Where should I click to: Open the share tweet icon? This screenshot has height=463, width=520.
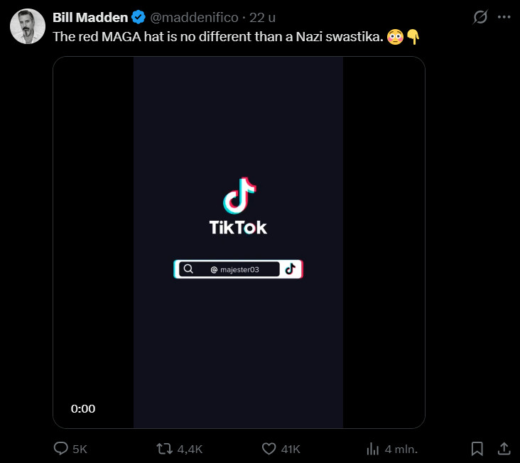[x=503, y=449]
